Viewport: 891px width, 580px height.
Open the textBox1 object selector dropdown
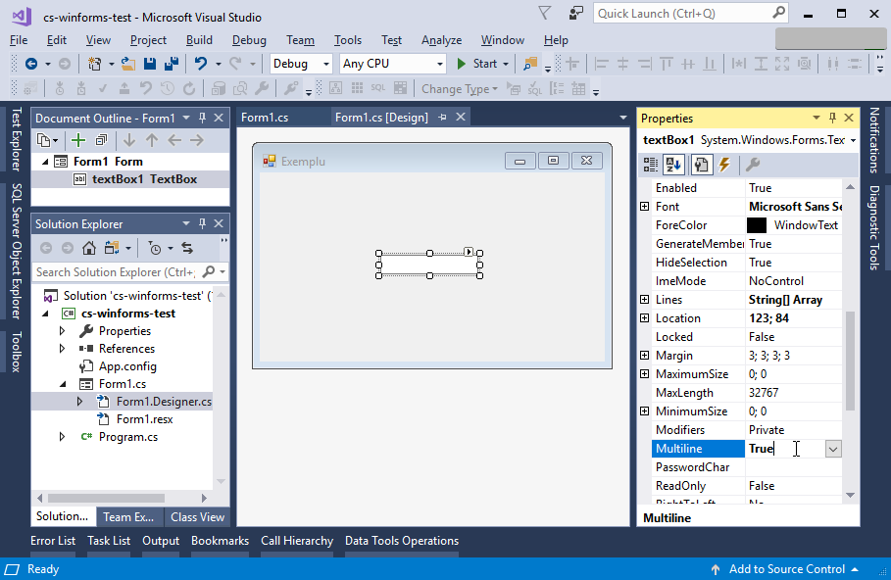[854, 140]
